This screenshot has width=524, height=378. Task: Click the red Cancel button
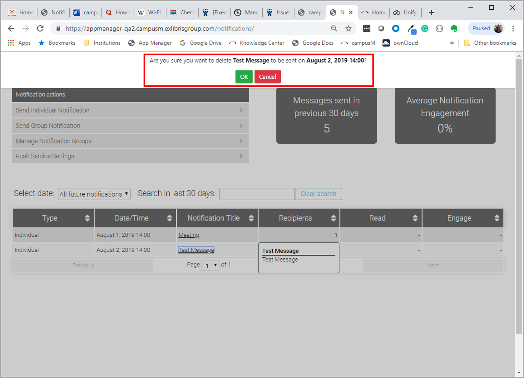(x=267, y=77)
